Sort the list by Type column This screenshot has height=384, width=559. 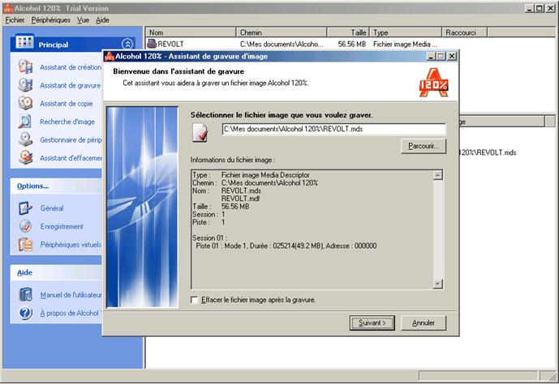pos(406,32)
